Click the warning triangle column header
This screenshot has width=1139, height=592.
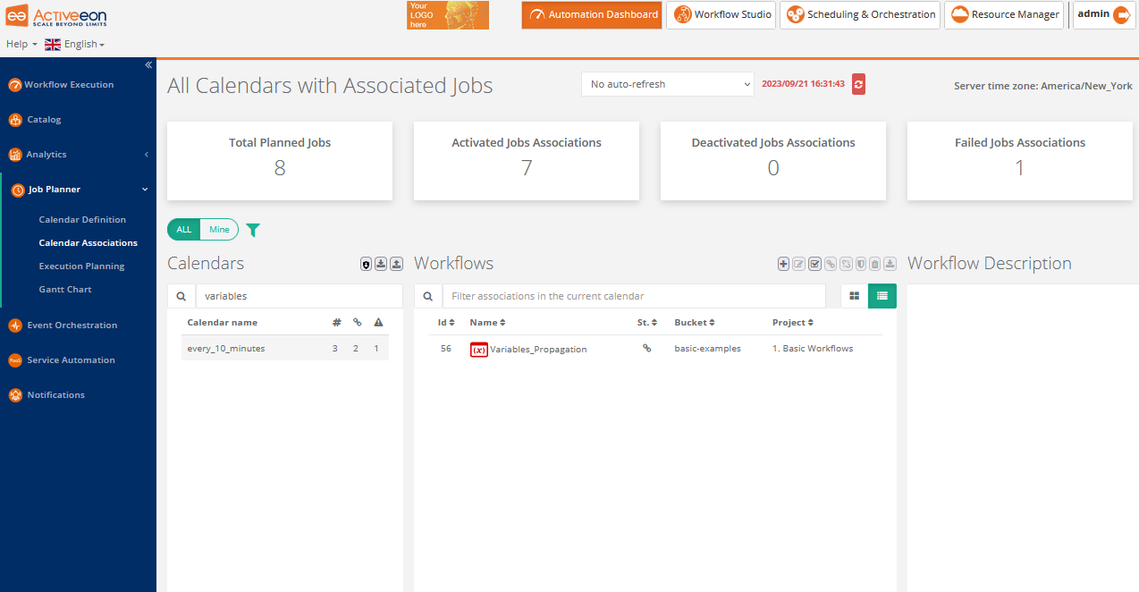[x=378, y=323]
